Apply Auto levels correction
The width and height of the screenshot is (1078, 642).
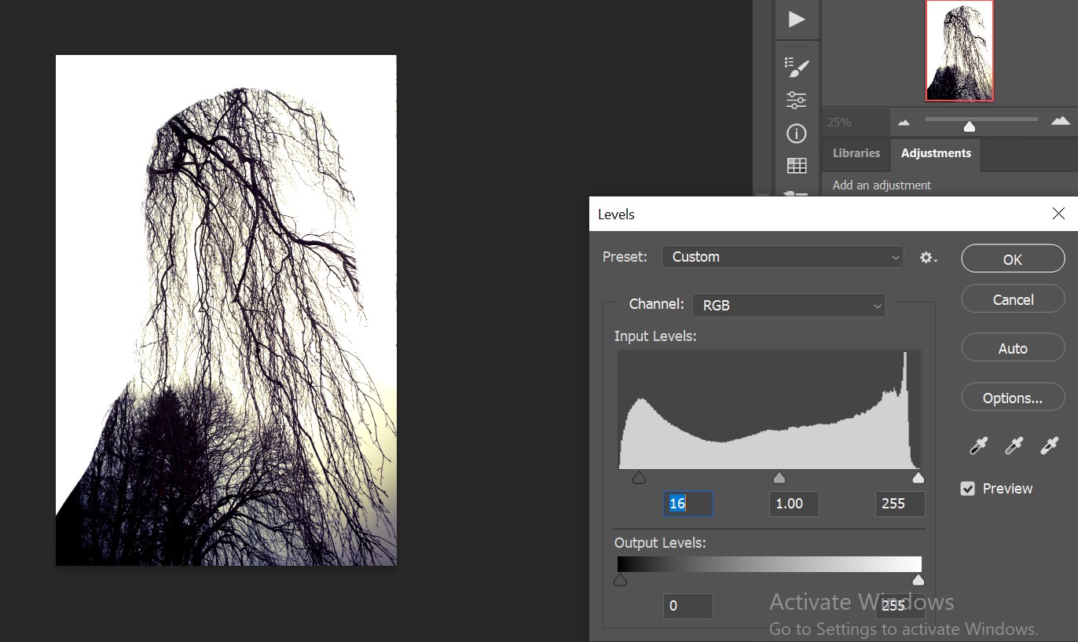1013,348
